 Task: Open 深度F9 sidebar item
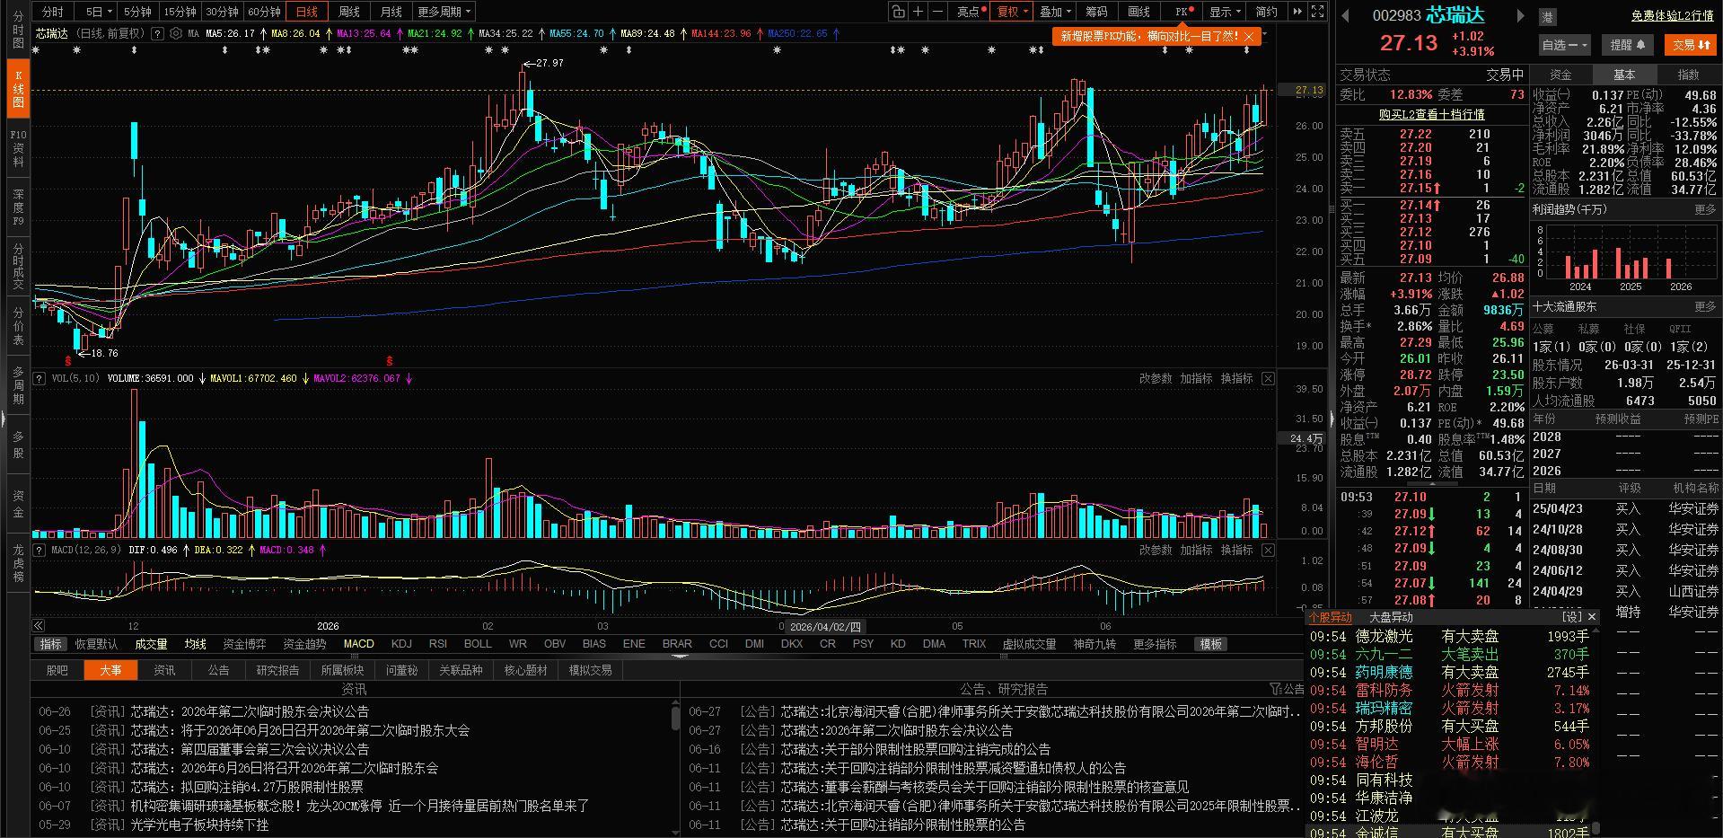[18, 207]
